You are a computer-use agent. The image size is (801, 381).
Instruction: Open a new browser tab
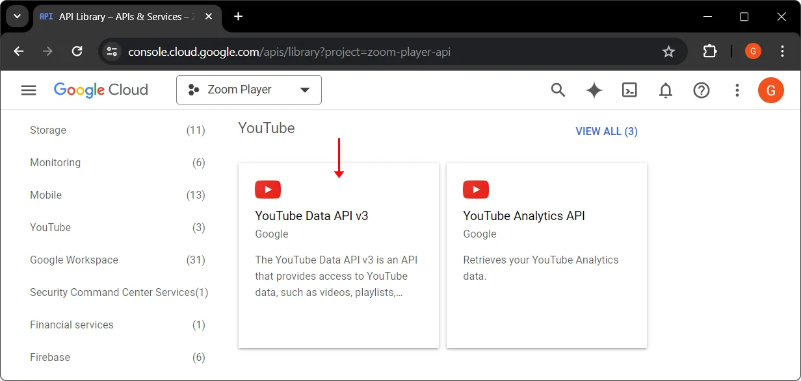coord(239,16)
